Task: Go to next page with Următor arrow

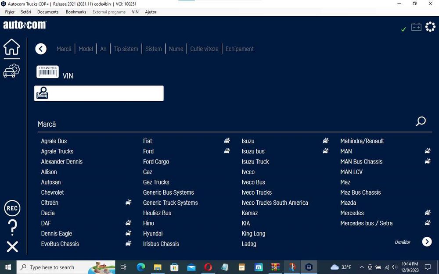Action: point(427,242)
